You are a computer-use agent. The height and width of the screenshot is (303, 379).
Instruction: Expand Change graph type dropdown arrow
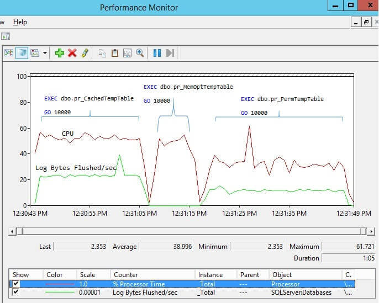(x=45, y=53)
